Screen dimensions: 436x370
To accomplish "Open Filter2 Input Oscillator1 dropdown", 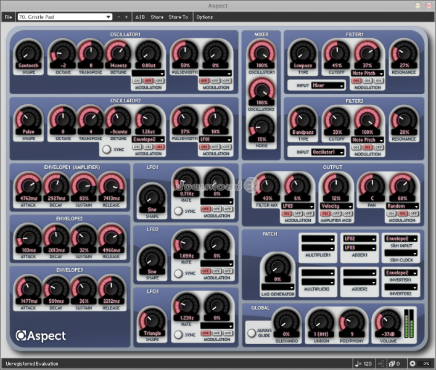I will click(x=328, y=152).
